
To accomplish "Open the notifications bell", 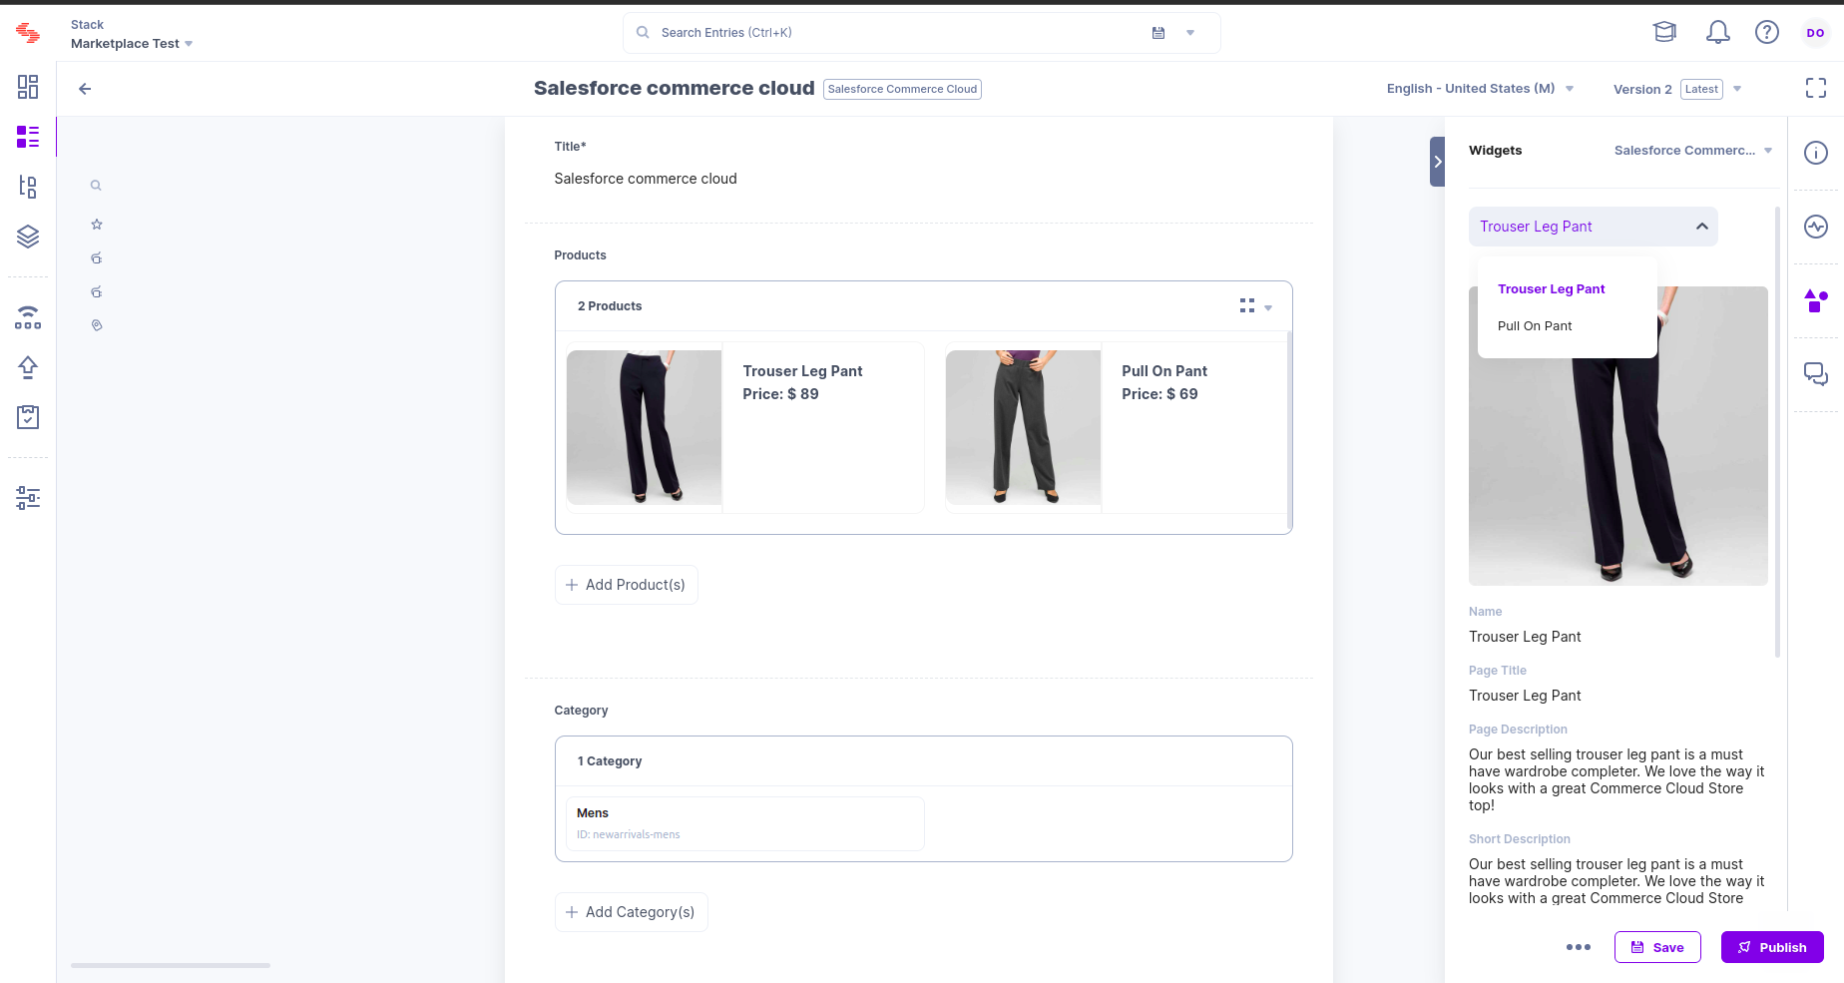I will coord(1717,32).
